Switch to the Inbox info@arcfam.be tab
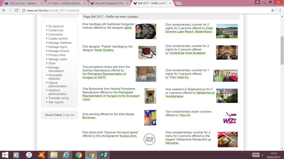The height and width of the screenshot is (159, 284). pyautogui.click(x=66, y=3)
